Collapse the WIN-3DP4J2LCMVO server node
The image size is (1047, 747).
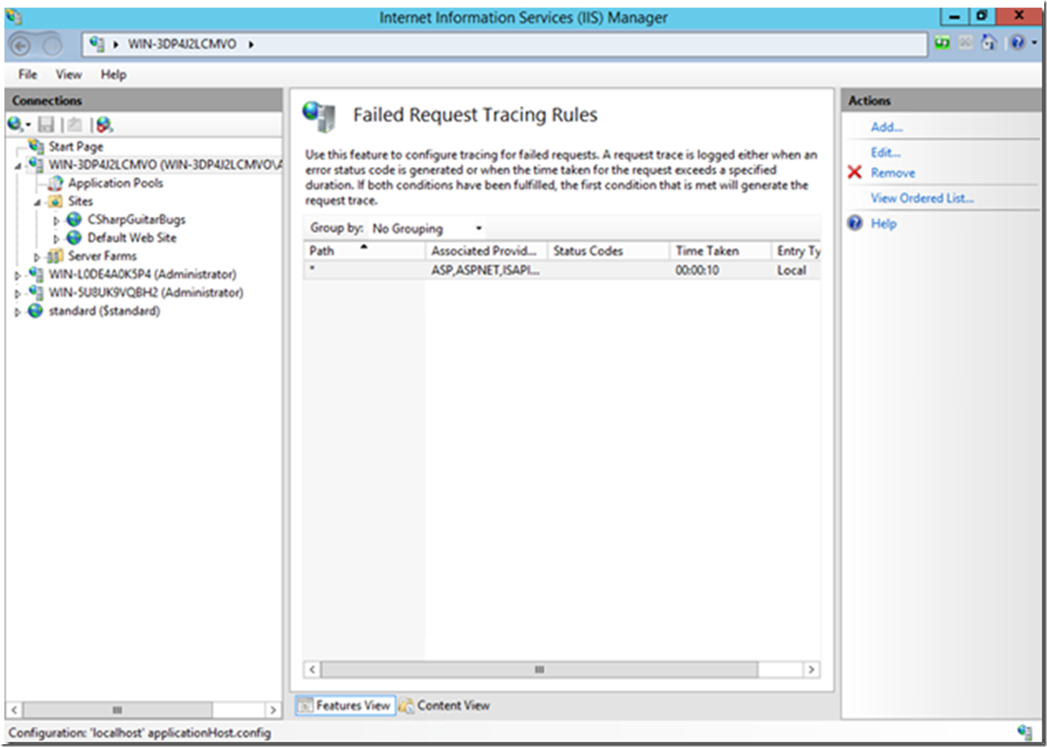point(18,166)
